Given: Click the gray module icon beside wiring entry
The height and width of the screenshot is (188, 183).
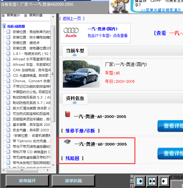Looking at the screenshot, I should [67, 142].
